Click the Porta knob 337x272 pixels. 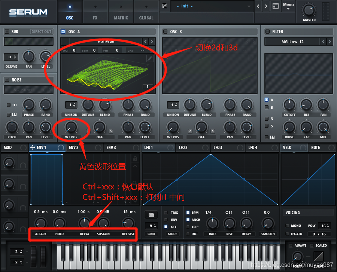(x=298, y=257)
